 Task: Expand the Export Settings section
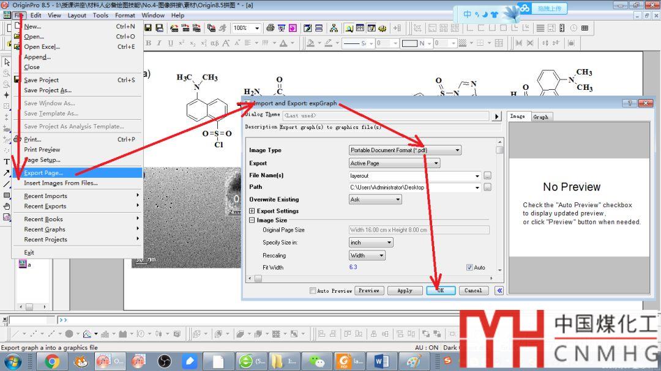click(x=252, y=211)
